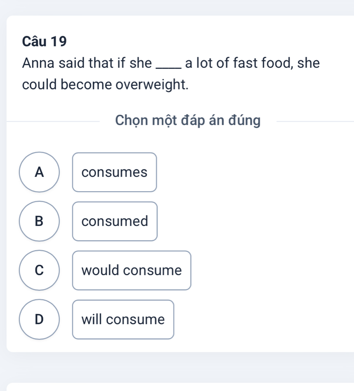Click the "consumes" answer box
Screen dimensions: 354x391
115,172
